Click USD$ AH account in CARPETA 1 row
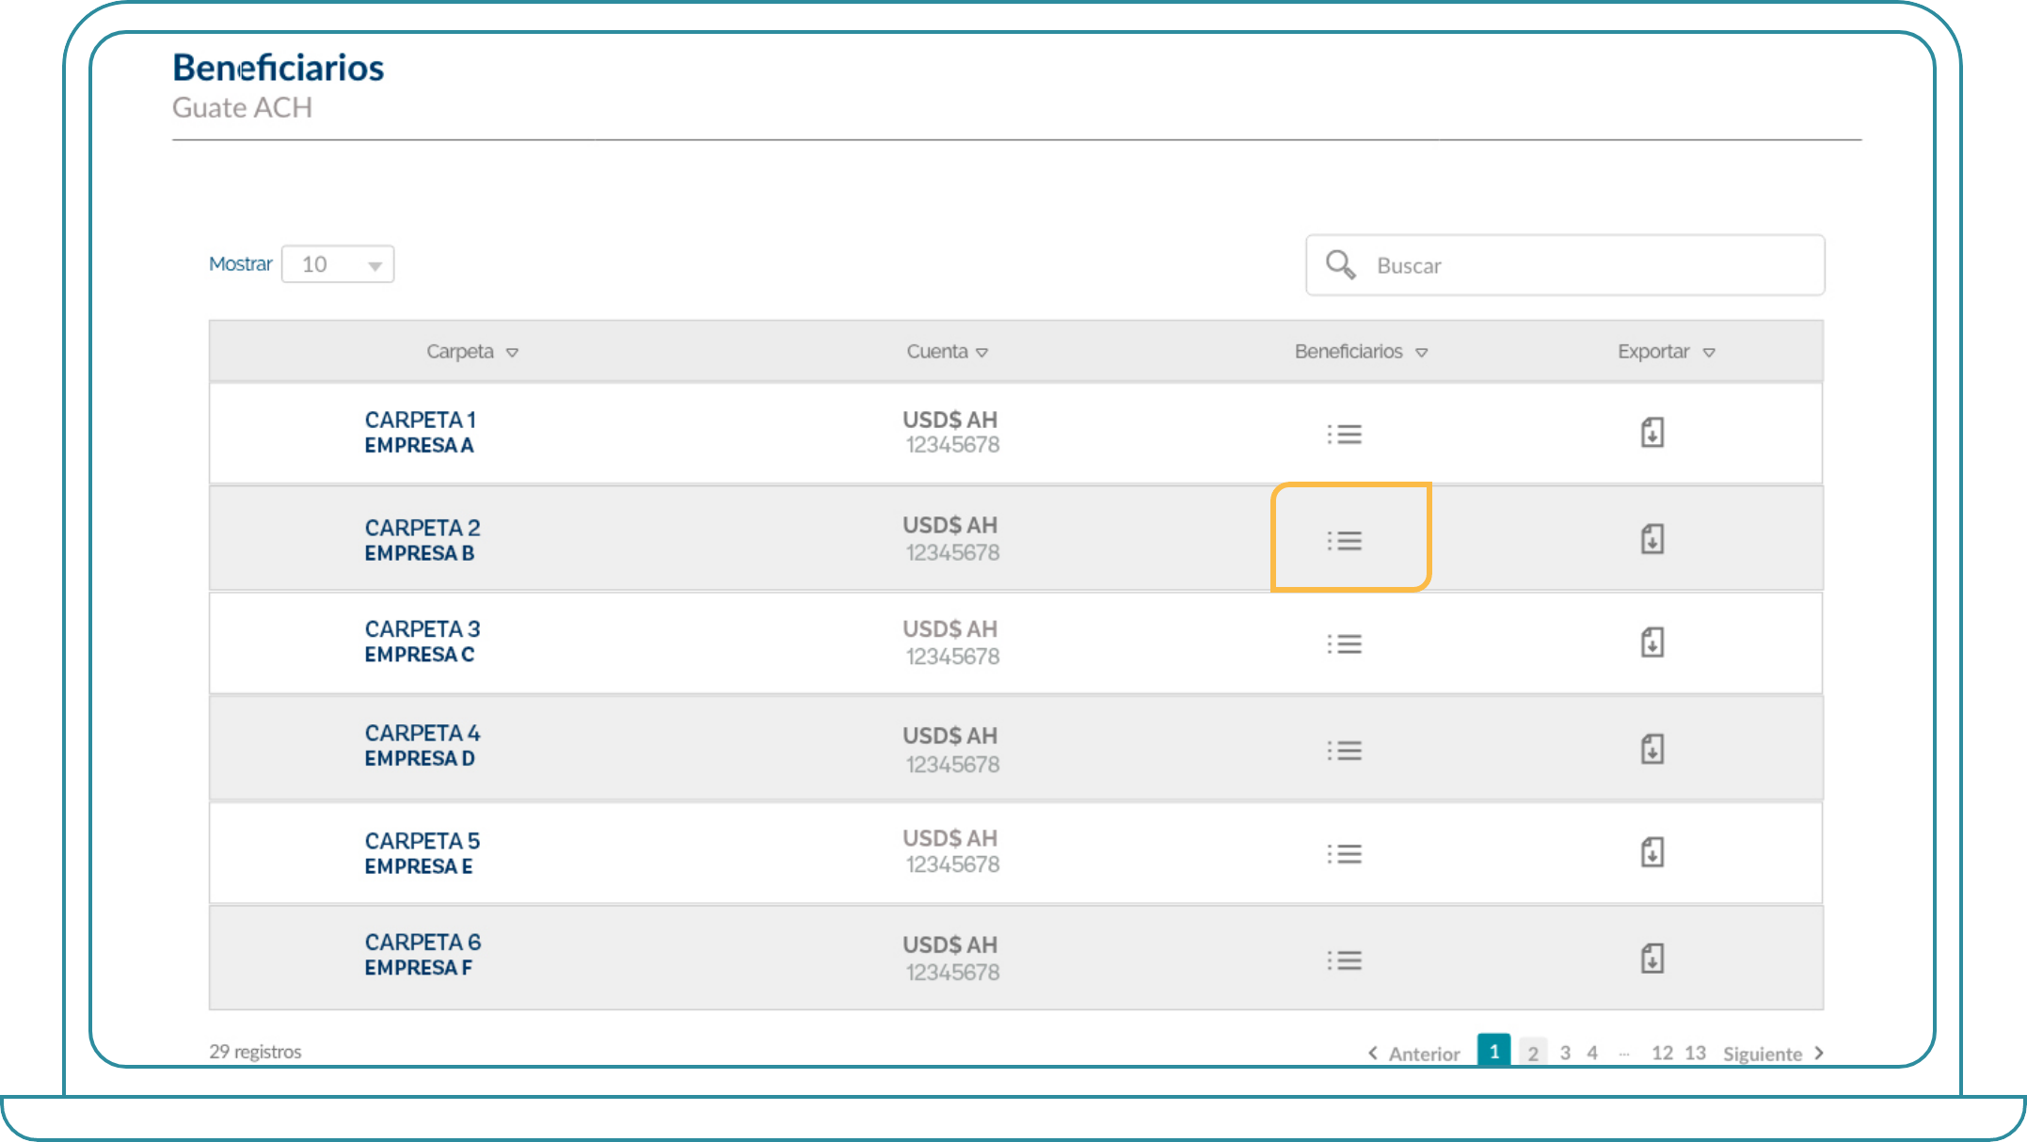Viewport: 2027px width, 1142px height. (x=950, y=420)
